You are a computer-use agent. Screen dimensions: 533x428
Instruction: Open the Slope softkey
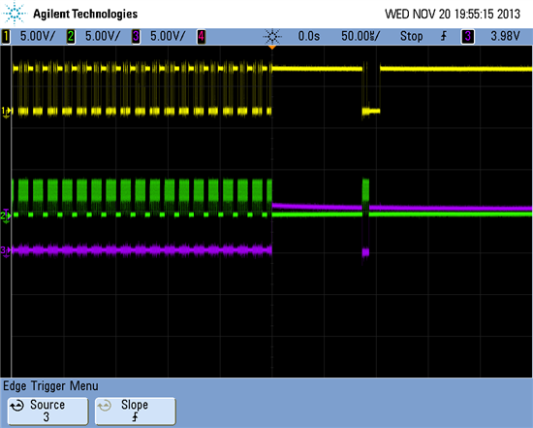(x=135, y=411)
